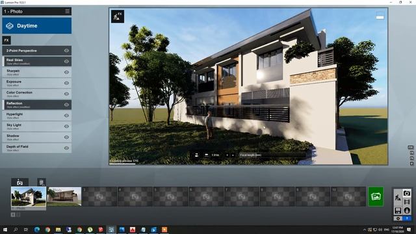Select the 2-Point Perspective effect

37,51
